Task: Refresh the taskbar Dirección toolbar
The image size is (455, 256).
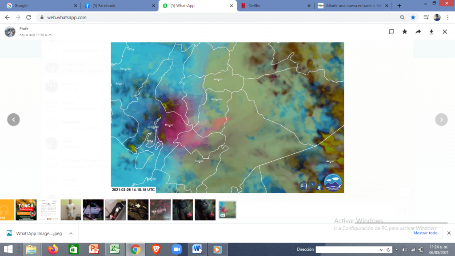Action: [x=388, y=250]
